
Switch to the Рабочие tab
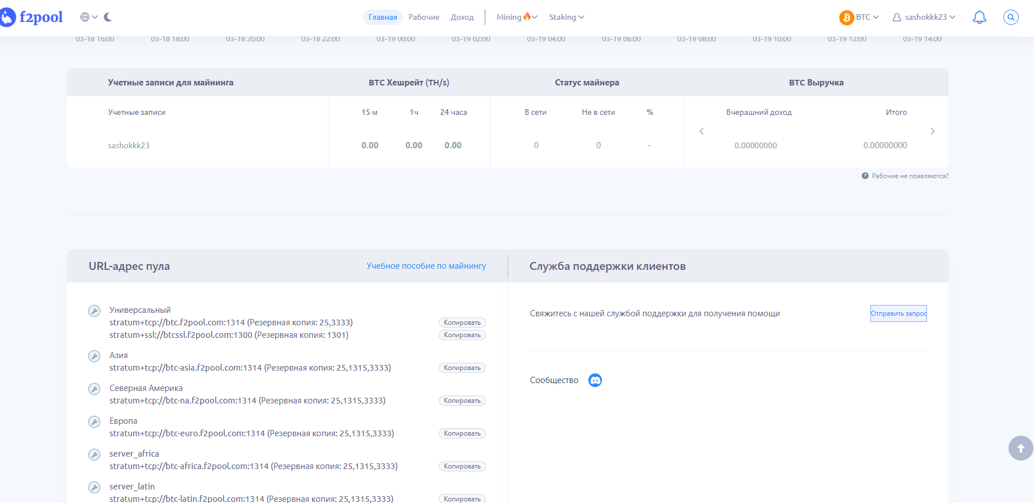tap(424, 18)
